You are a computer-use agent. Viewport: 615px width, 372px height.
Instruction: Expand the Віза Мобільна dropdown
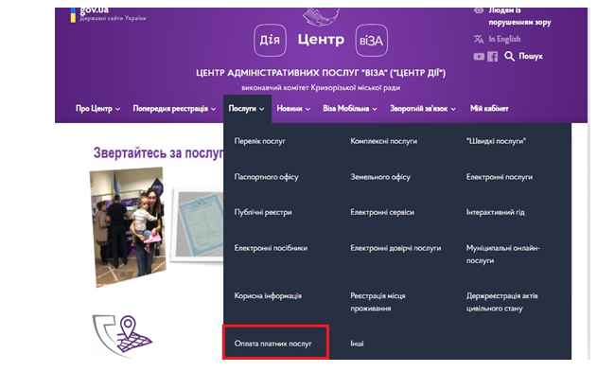(350, 109)
